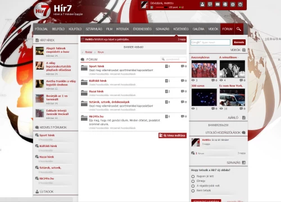Click Sport hírek in Kedvelt fórumok list
Screen dimensions: 281x202
(x=47, y=135)
